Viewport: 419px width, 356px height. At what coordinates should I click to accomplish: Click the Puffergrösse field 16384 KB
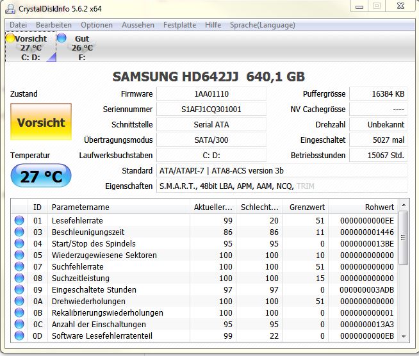click(378, 93)
